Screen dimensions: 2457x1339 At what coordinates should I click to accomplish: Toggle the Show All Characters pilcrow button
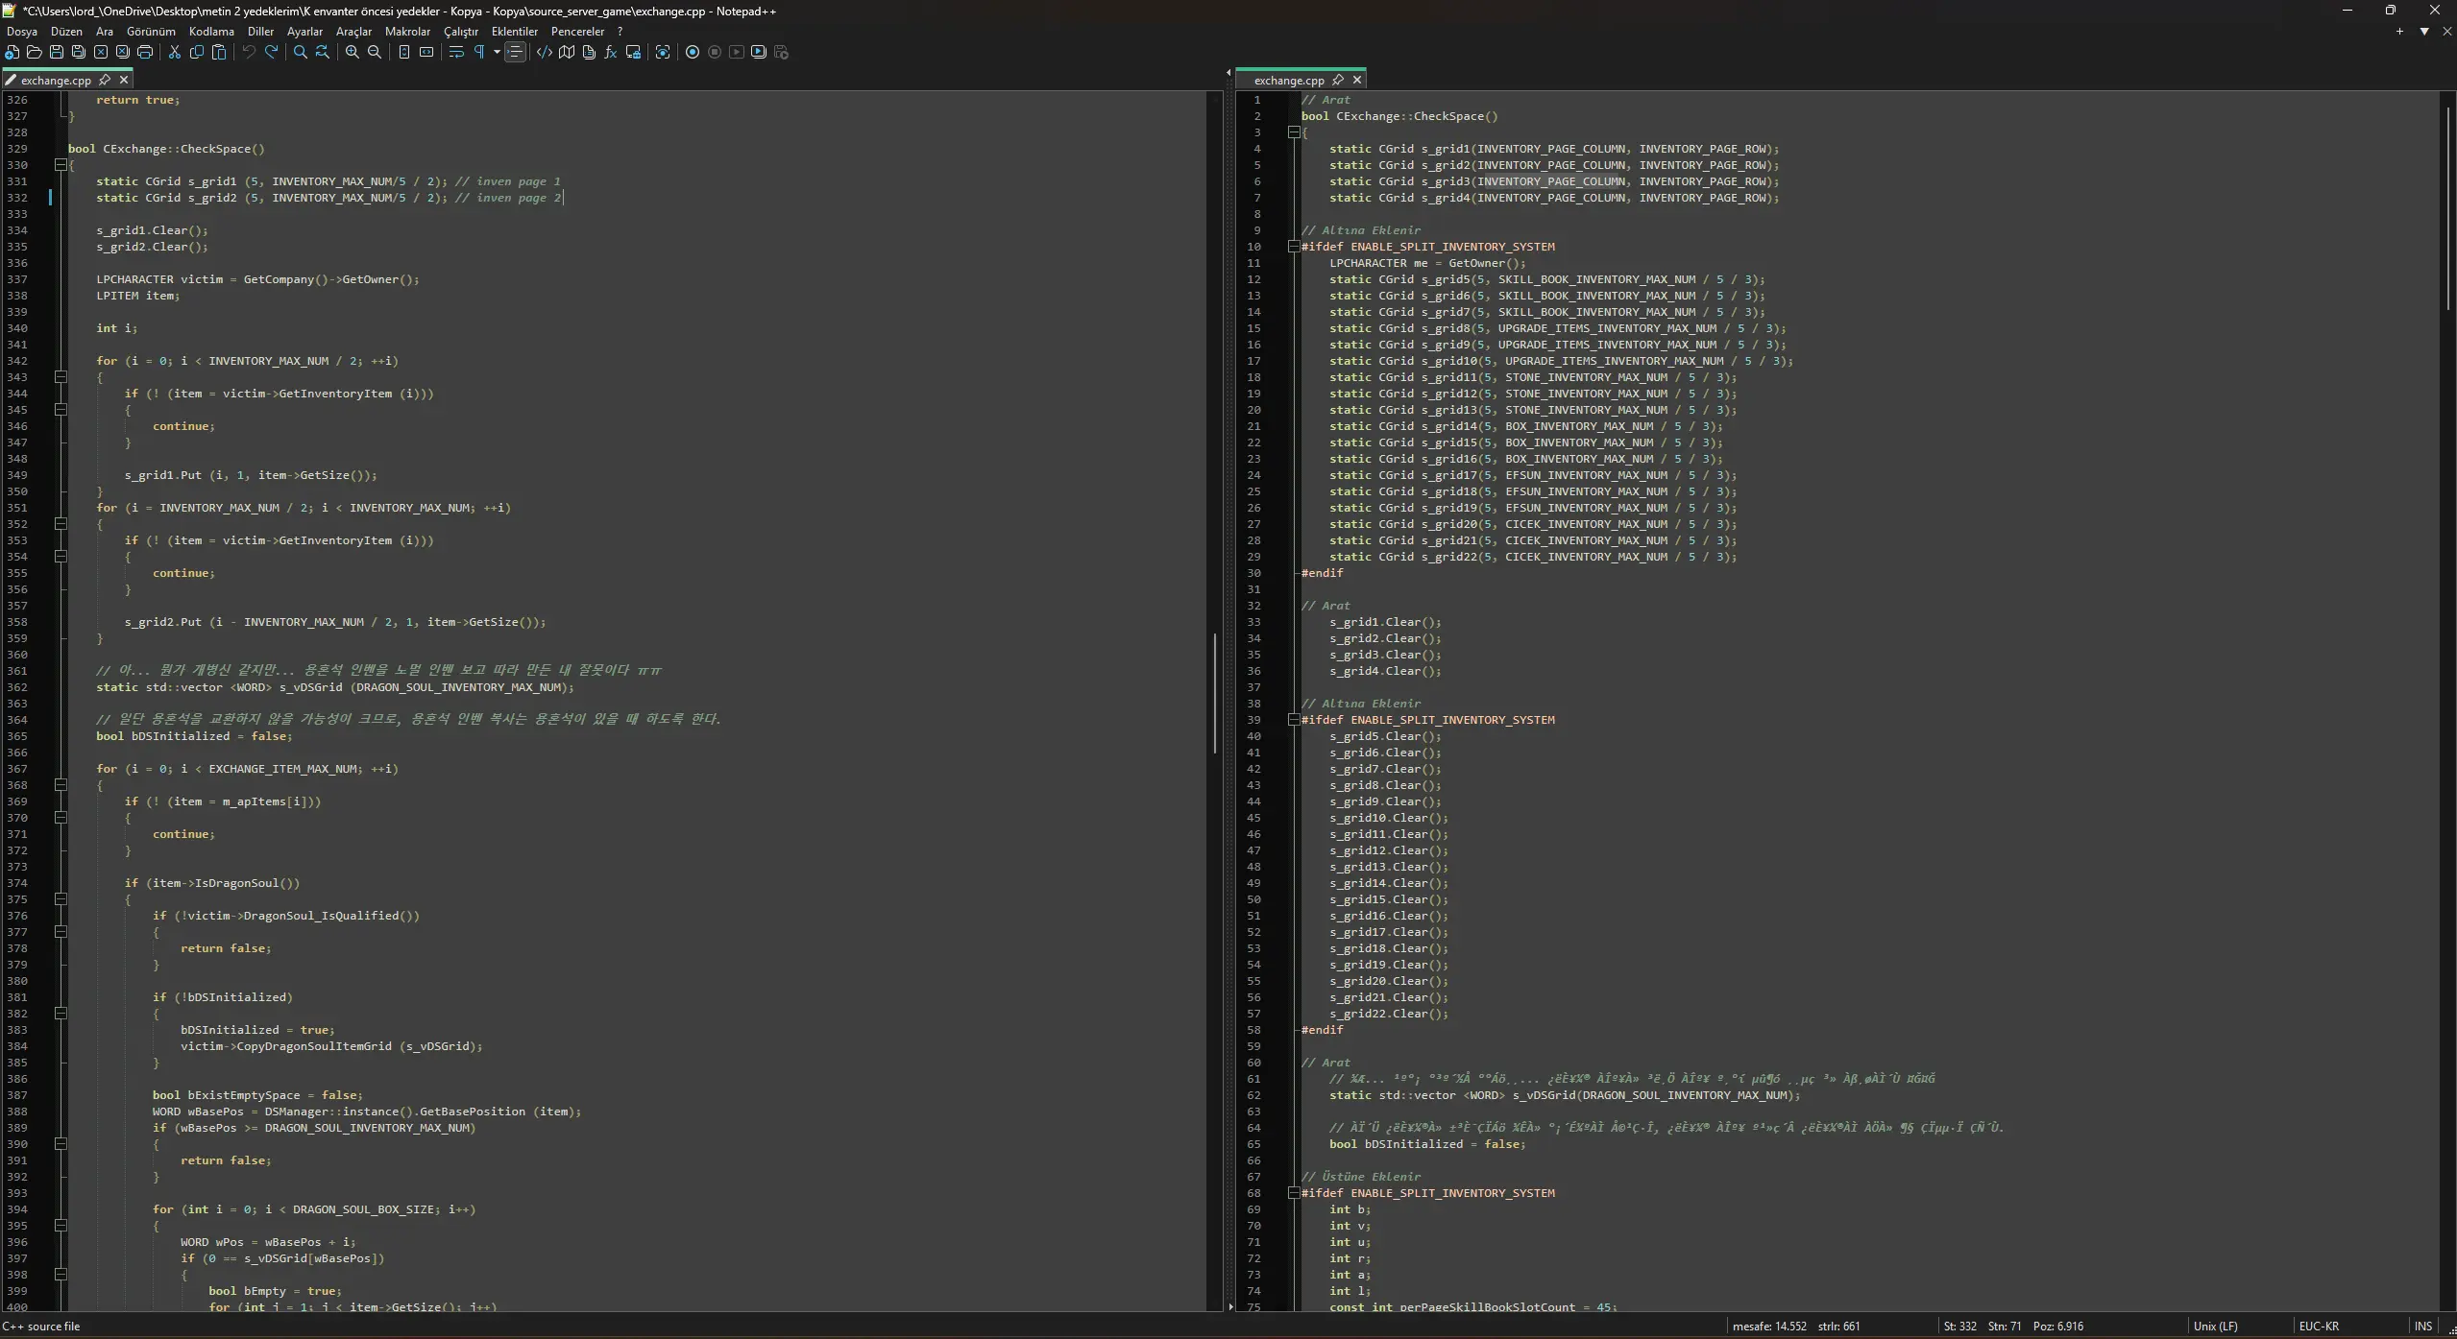(x=479, y=52)
